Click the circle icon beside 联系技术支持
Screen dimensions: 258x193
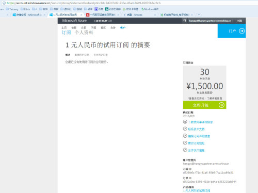coord(185,129)
